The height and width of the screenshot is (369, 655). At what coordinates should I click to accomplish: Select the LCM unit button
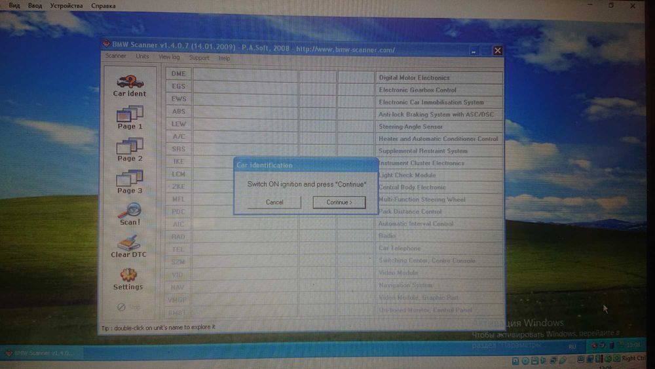pyautogui.click(x=178, y=174)
